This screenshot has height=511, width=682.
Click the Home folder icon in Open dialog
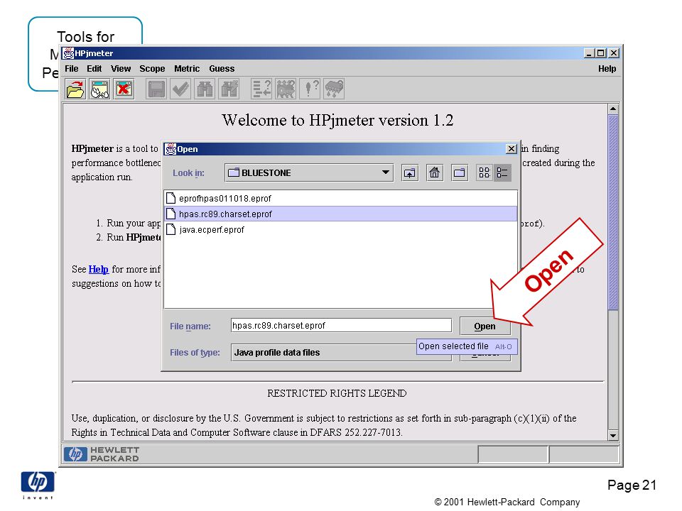click(x=434, y=173)
